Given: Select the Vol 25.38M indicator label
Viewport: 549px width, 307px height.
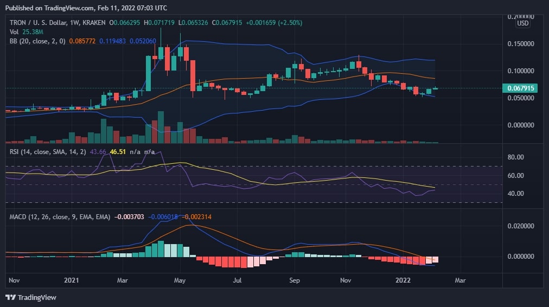Looking at the screenshot, I should (x=26, y=32).
